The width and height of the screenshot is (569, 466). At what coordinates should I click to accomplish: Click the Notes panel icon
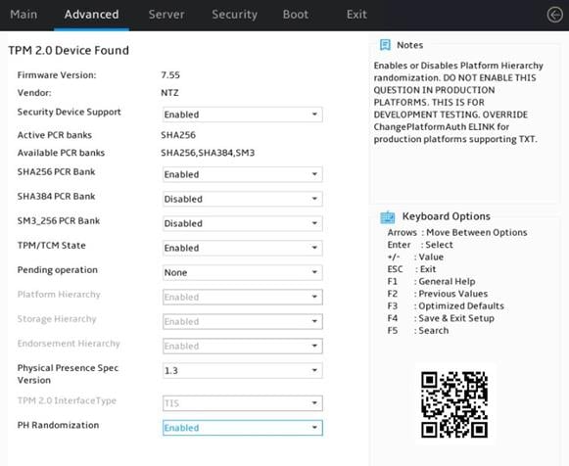[x=385, y=45]
